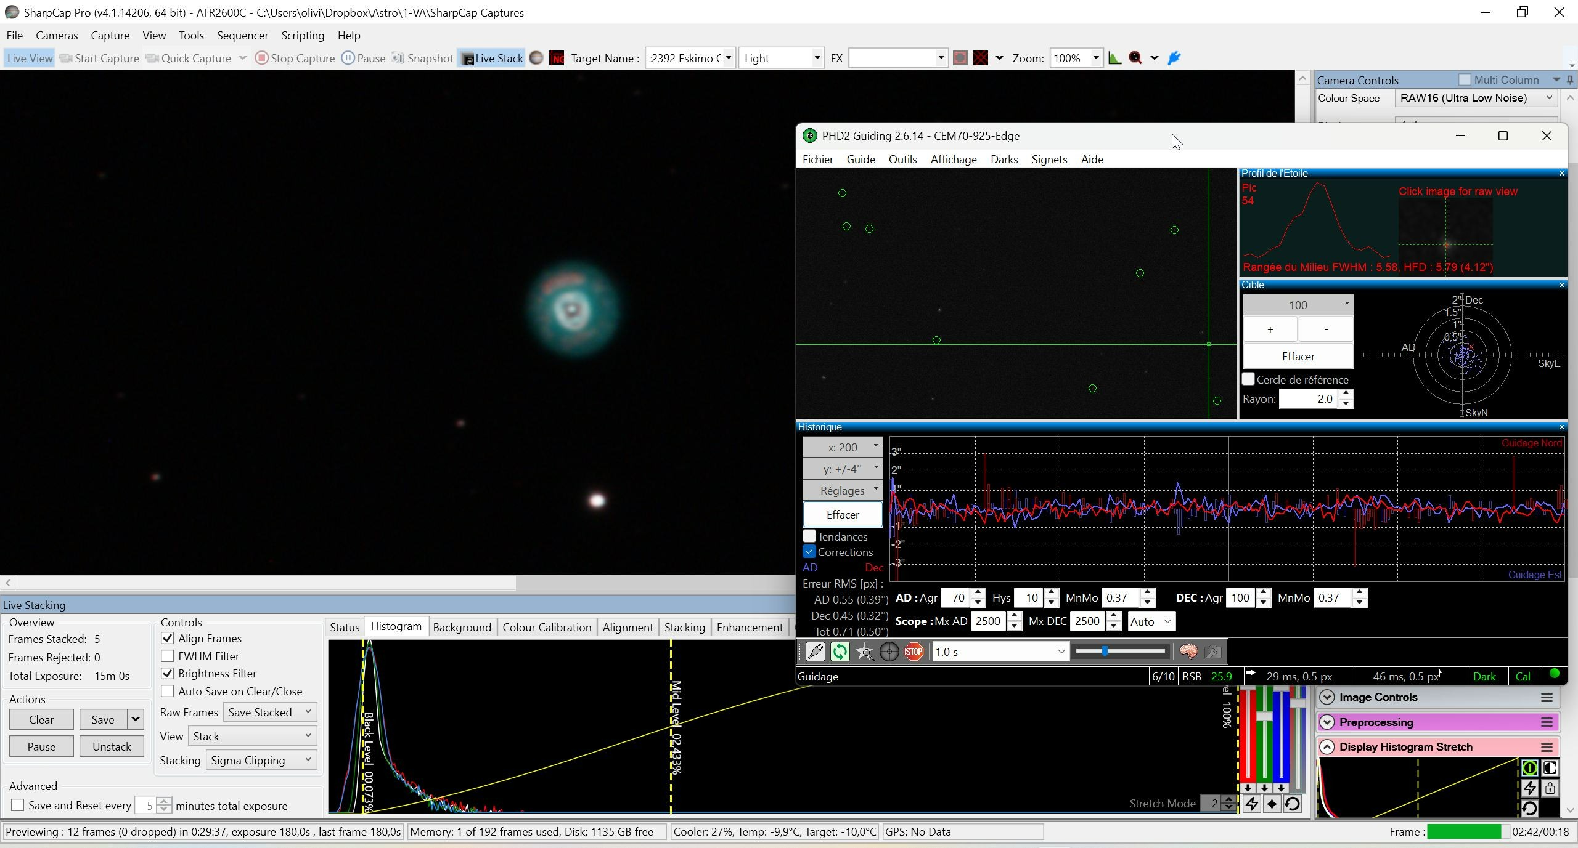This screenshot has width=1578, height=848.
Task: Adjust the PHD2 screen gamma slider
Action: coord(1121,652)
